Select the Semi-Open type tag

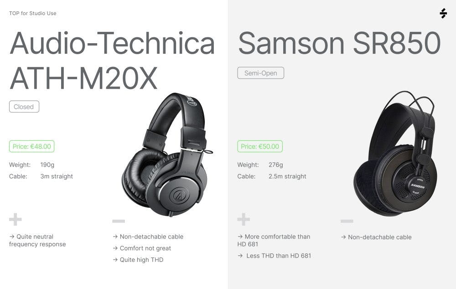pyautogui.click(x=260, y=73)
